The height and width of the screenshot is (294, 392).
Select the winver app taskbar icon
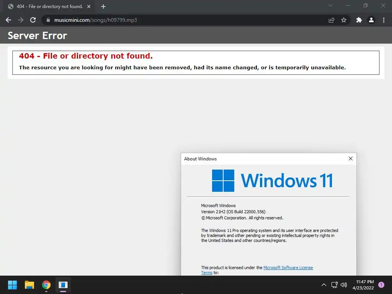63,285
